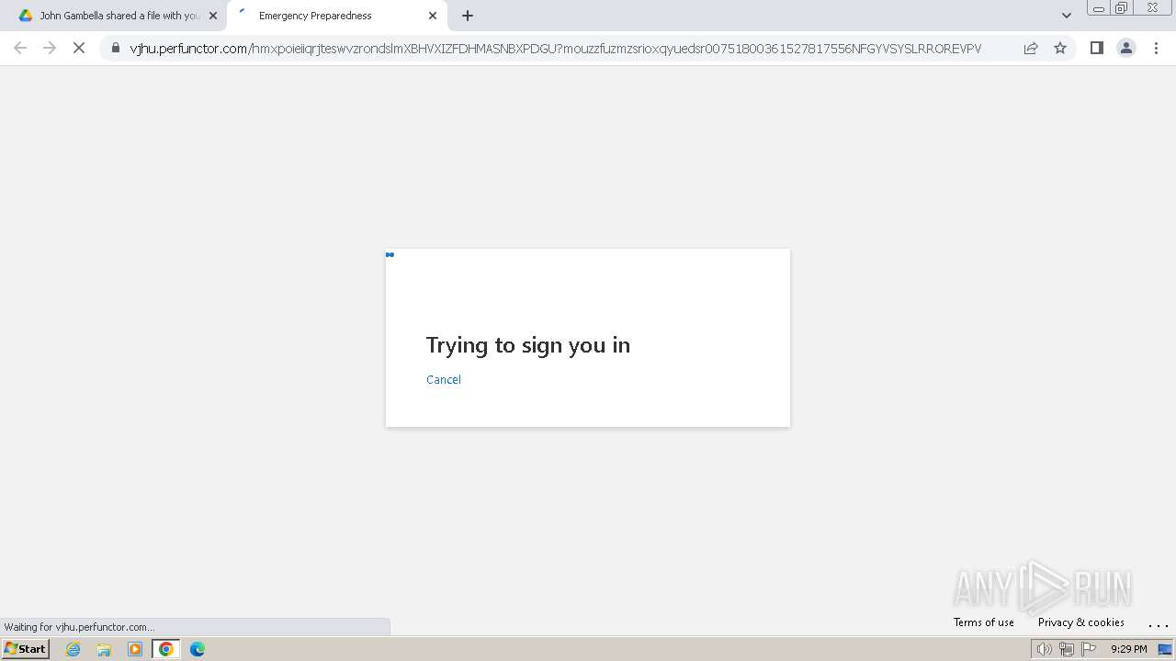Open the volume control in tray
This screenshot has width=1176, height=661.
coord(1044,649)
